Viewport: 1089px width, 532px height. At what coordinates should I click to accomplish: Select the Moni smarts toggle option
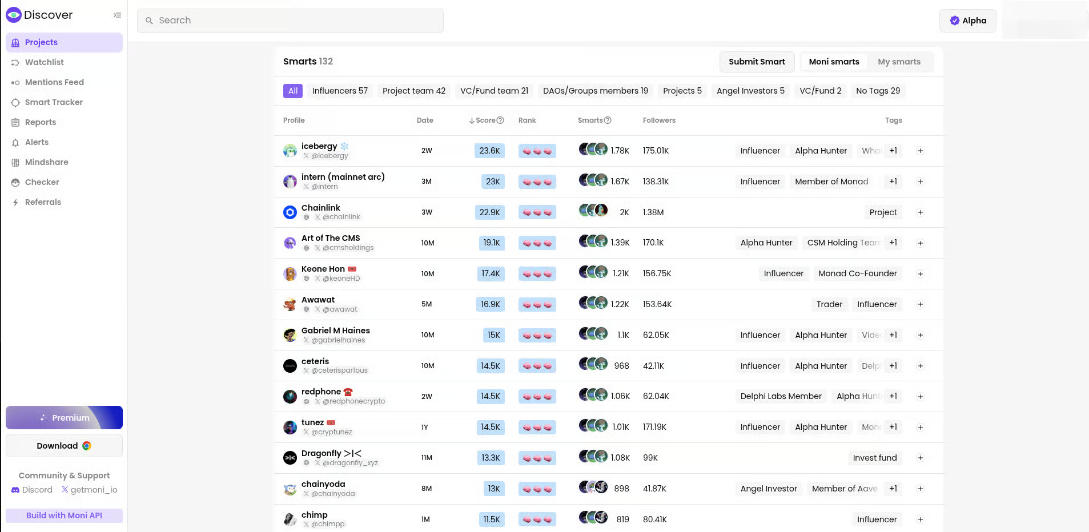point(834,62)
